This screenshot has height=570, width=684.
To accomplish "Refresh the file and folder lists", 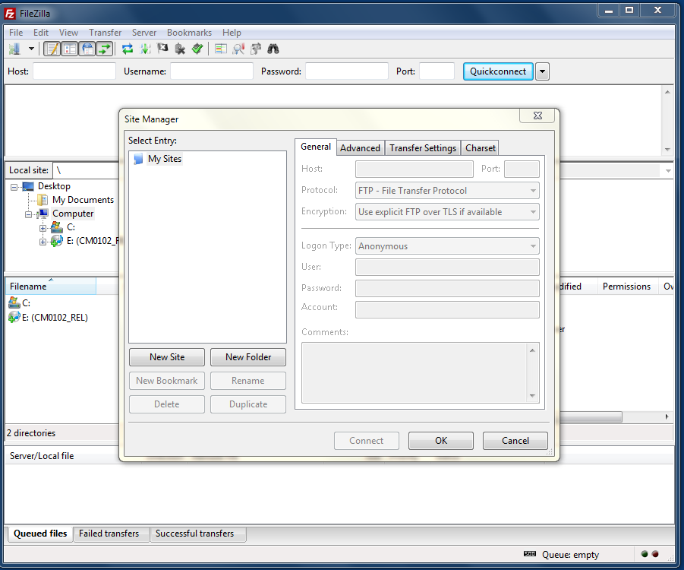I will pos(128,49).
